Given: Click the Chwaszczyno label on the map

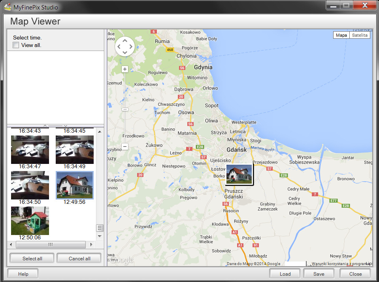Looking at the screenshot, I should pyautogui.click(x=171, y=104).
